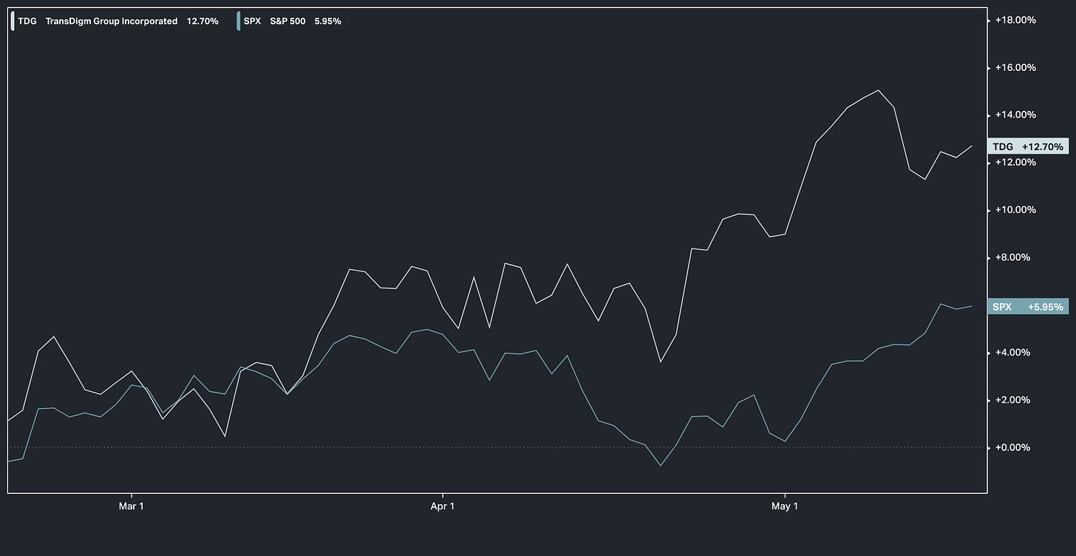Image resolution: width=1076 pixels, height=556 pixels.
Task: Click the 5.95% legend value
Action: tap(327, 21)
